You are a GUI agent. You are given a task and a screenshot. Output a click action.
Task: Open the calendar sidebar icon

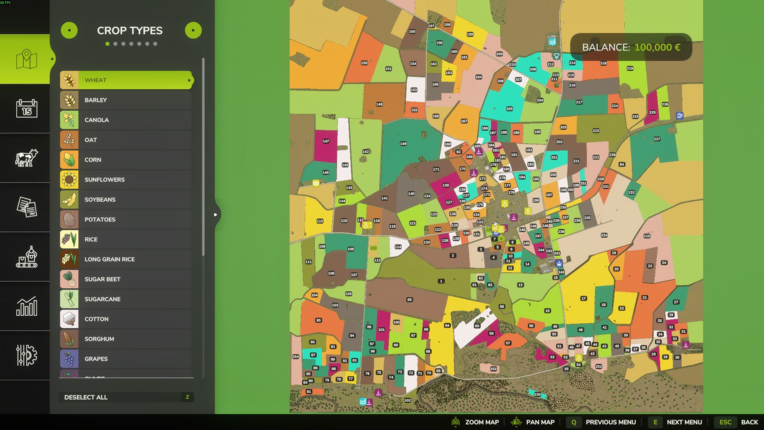tap(26, 108)
